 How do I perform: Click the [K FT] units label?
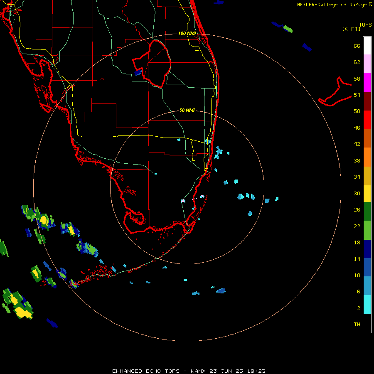[x=351, y=29]
